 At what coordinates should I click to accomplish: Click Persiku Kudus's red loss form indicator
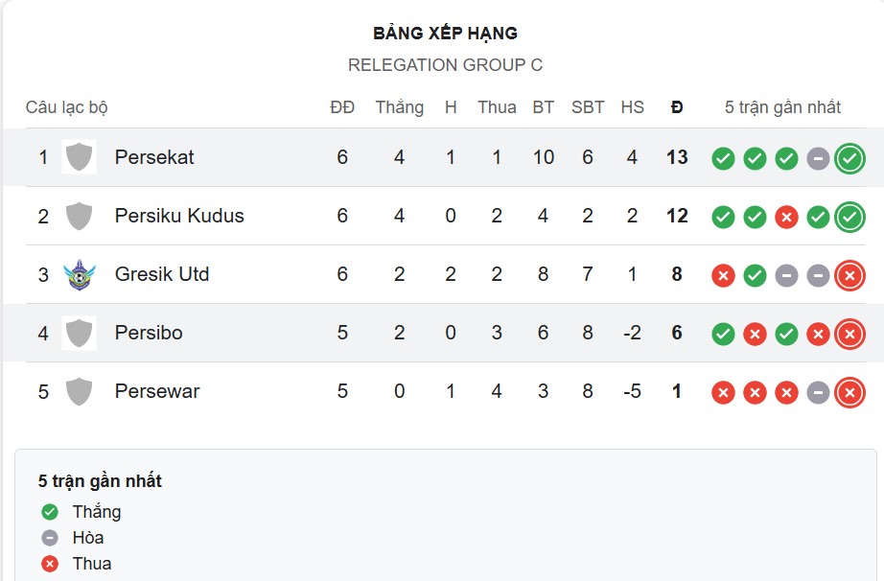tap(786, 216)
